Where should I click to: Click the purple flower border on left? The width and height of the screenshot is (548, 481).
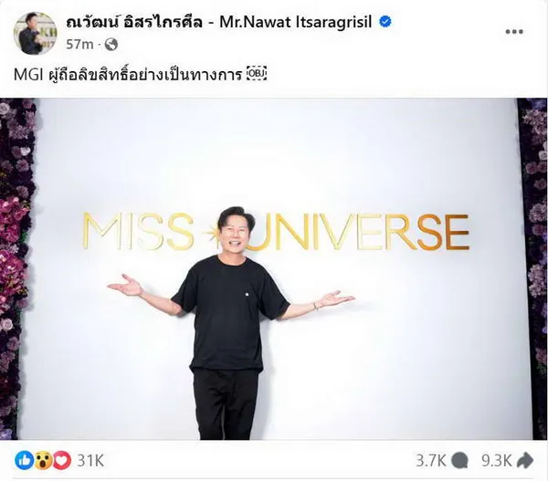coord(17,268)
